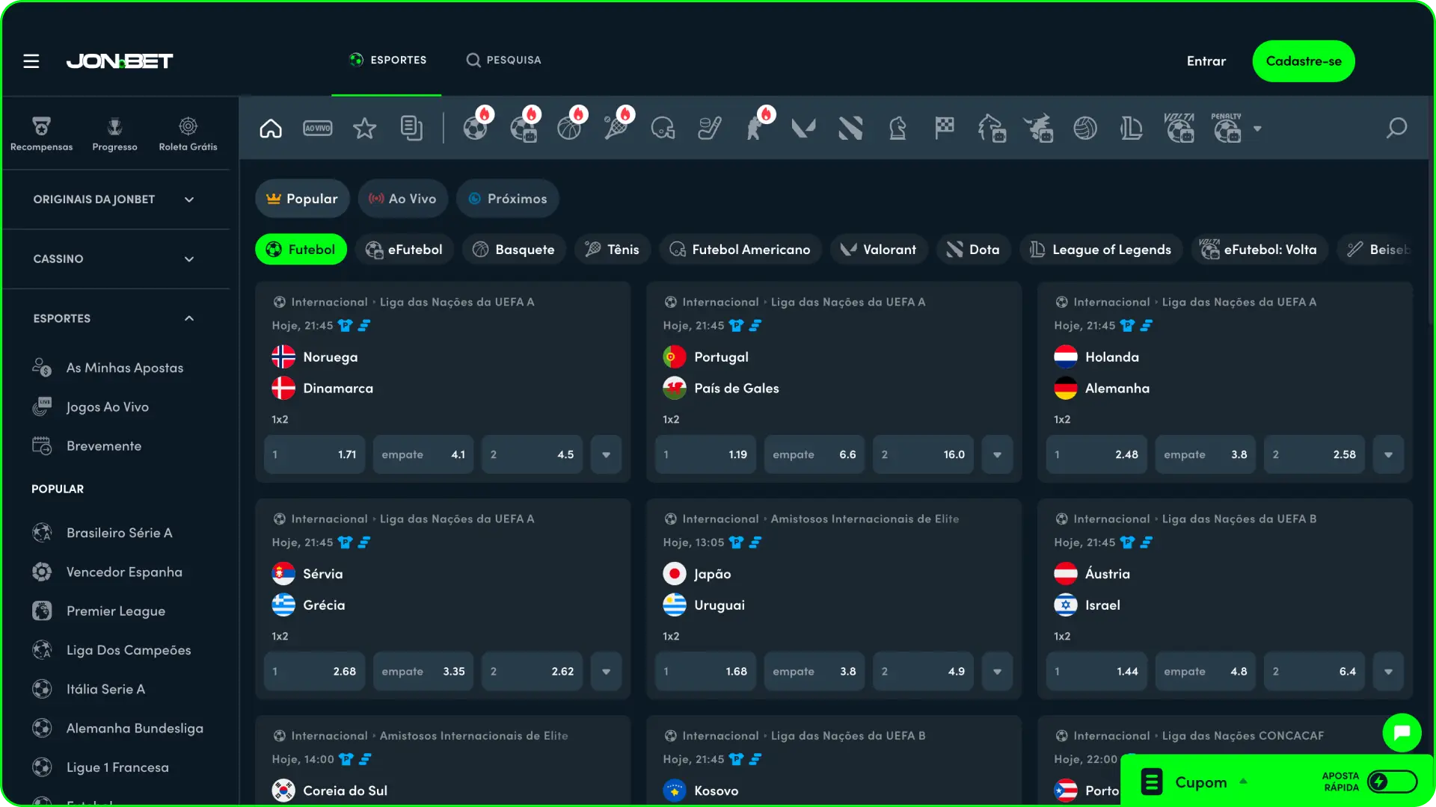
Task: Bet on Uruguai at odds 4.9
Action: pos(923,671)
